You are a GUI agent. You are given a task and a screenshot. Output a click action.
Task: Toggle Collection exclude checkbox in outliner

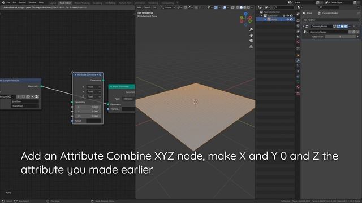point(284,16)
